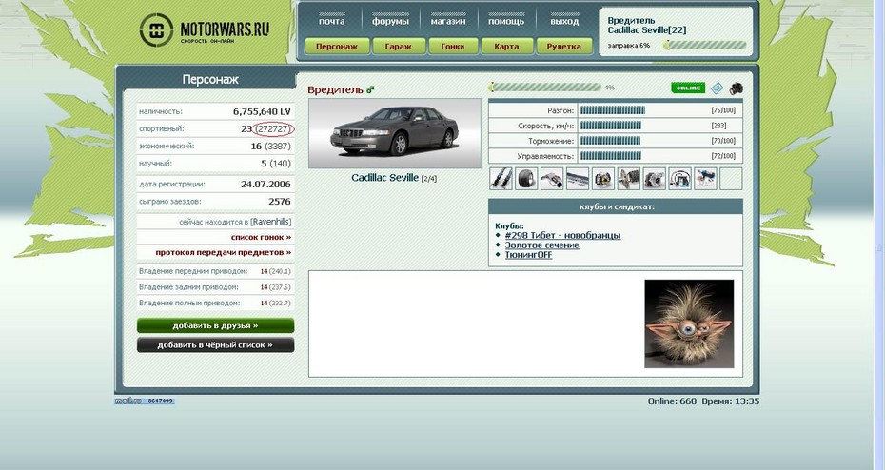Viewport: 885px width, 470px height.
Task: Select the gearbox transmission part icon
Action: 629,179
